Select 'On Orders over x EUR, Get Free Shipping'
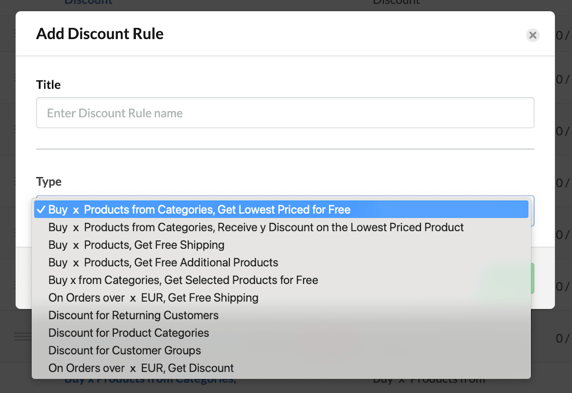Screen dimensions: 572x393 click(281, 298)
